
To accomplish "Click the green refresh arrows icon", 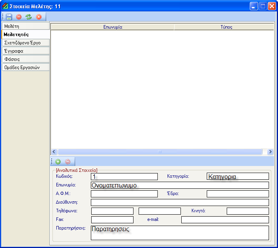I will click(29, 17).
